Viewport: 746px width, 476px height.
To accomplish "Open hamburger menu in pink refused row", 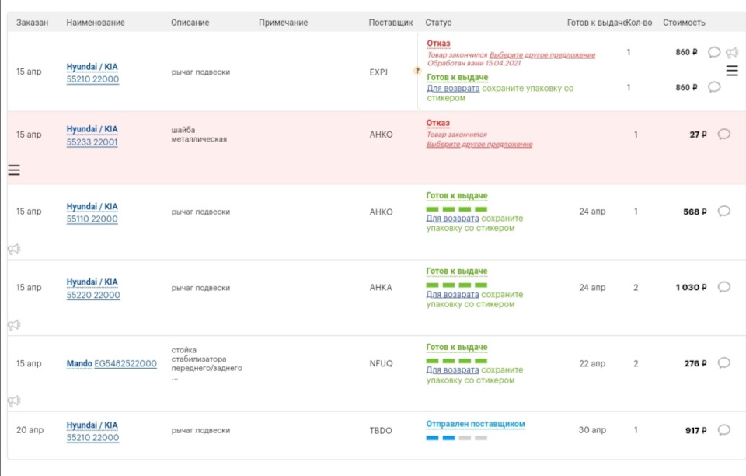I will pos(14,170).
